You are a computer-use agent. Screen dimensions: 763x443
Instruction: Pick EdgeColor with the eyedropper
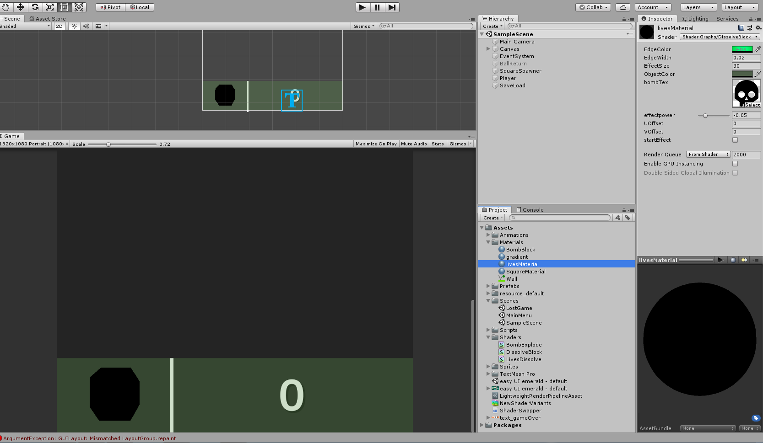click(x=758, y=49)
